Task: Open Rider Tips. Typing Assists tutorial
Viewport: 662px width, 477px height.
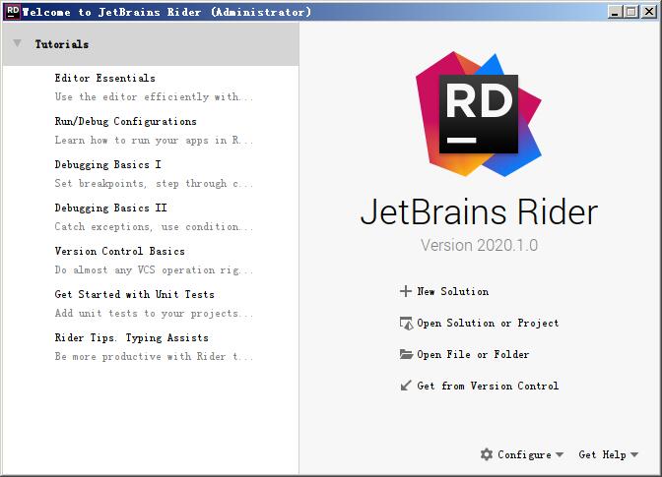Action: (131, 338)
